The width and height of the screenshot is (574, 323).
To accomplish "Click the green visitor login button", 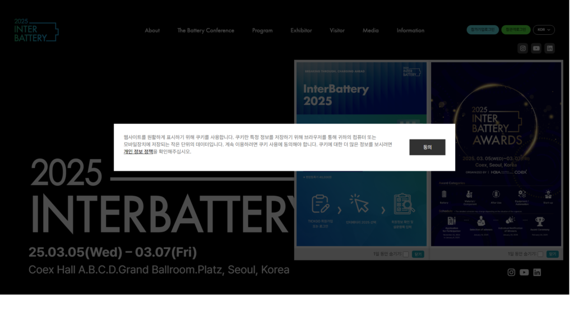I will point(516,30).
